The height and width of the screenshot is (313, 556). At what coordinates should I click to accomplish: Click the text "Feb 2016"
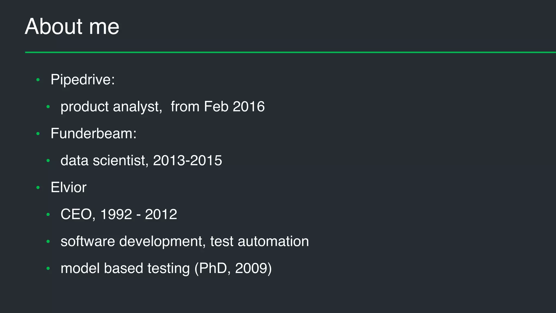click(x=234, y=107)
